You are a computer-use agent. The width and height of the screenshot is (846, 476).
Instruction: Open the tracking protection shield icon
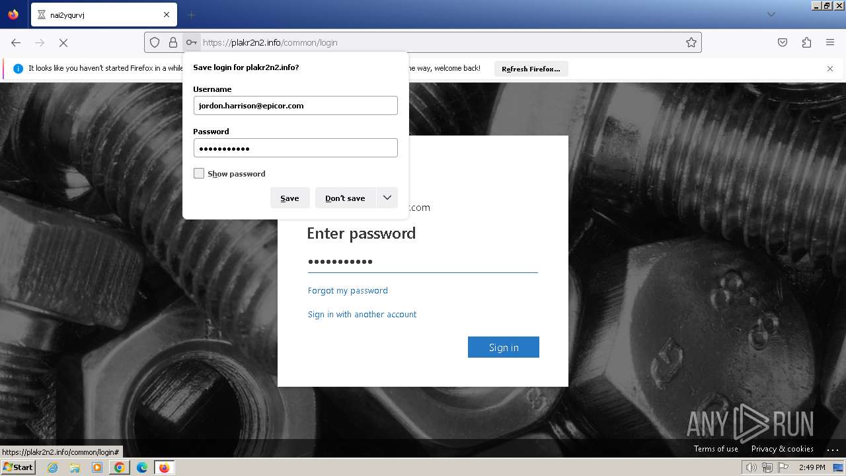tap(155, 42)
